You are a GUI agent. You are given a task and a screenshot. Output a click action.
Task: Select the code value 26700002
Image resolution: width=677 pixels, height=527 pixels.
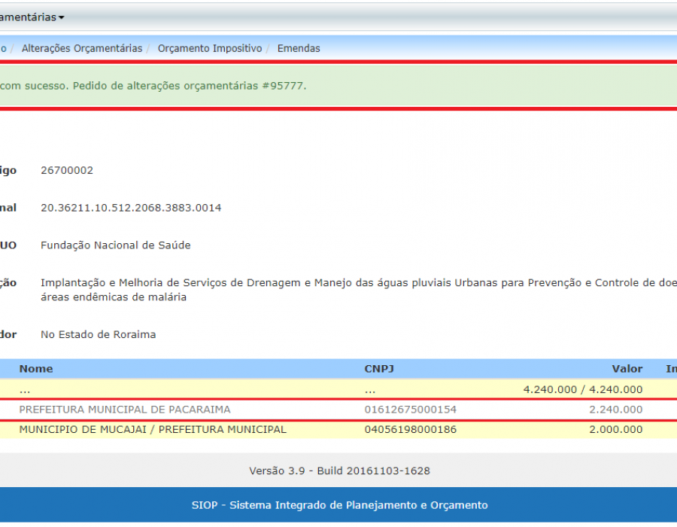pos(67,170)
